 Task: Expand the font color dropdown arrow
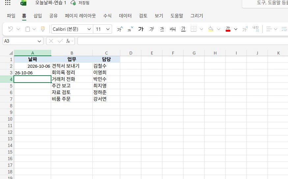point(236,29)
